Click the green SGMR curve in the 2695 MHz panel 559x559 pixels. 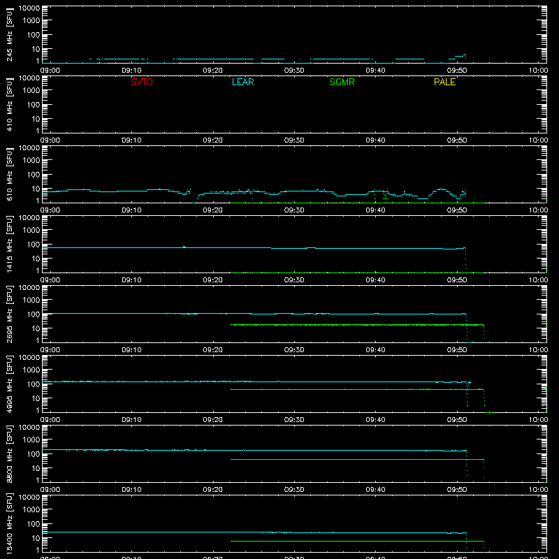click(356, 325)
